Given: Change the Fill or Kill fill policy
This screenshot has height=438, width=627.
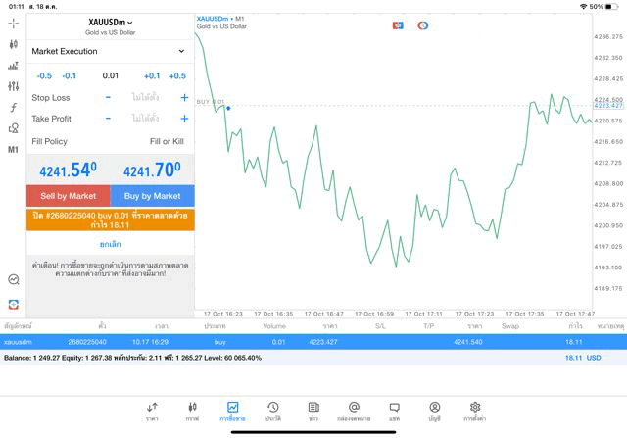Looking at the screenshot, I should coord(167,142).
